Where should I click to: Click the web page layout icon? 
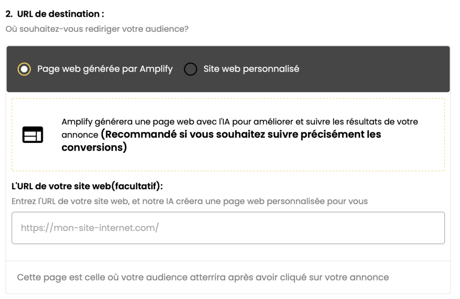[33, 134]
